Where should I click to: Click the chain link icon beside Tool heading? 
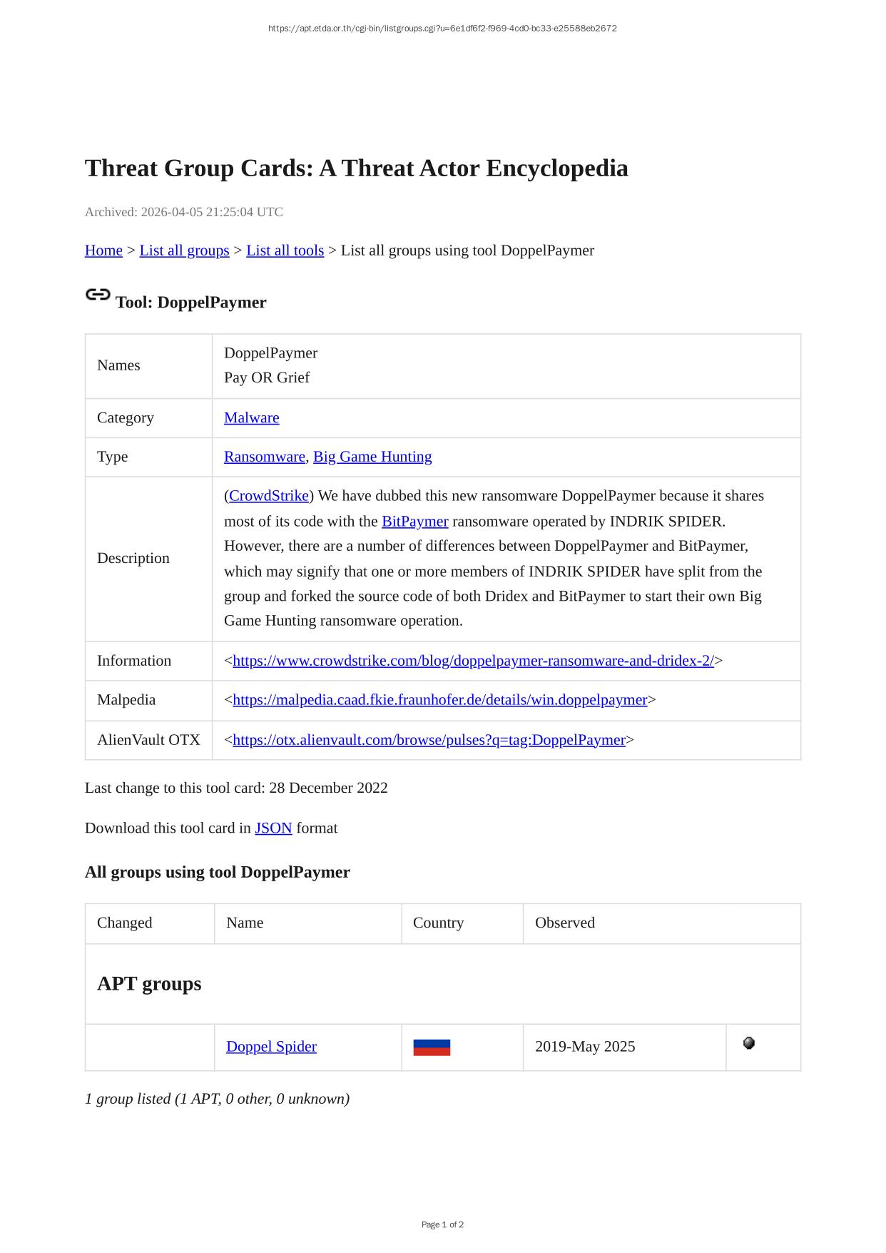[98, 295]
